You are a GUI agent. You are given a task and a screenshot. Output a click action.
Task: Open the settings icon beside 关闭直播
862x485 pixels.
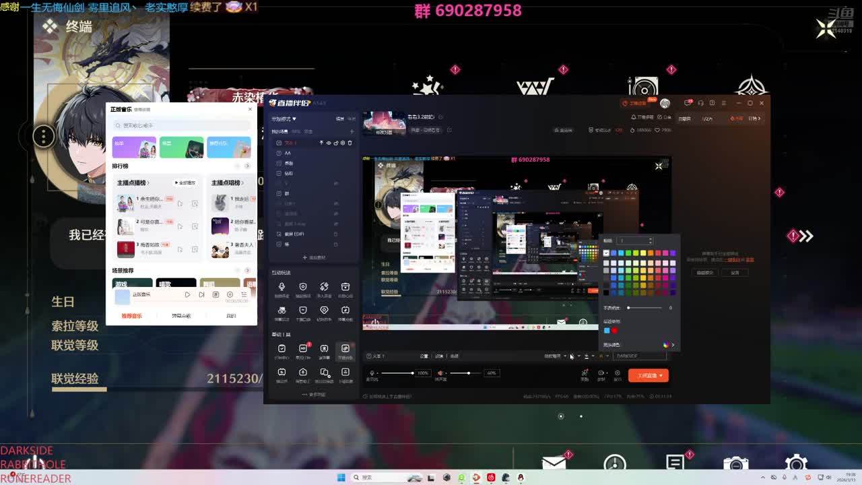tap(618, 375)
